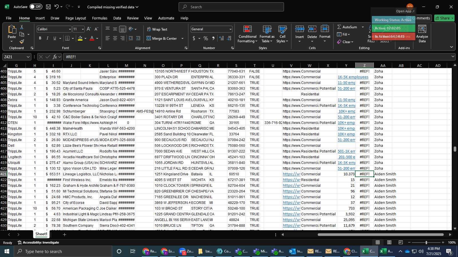Switch to Formulas ribbon tab

pos(100,18)
